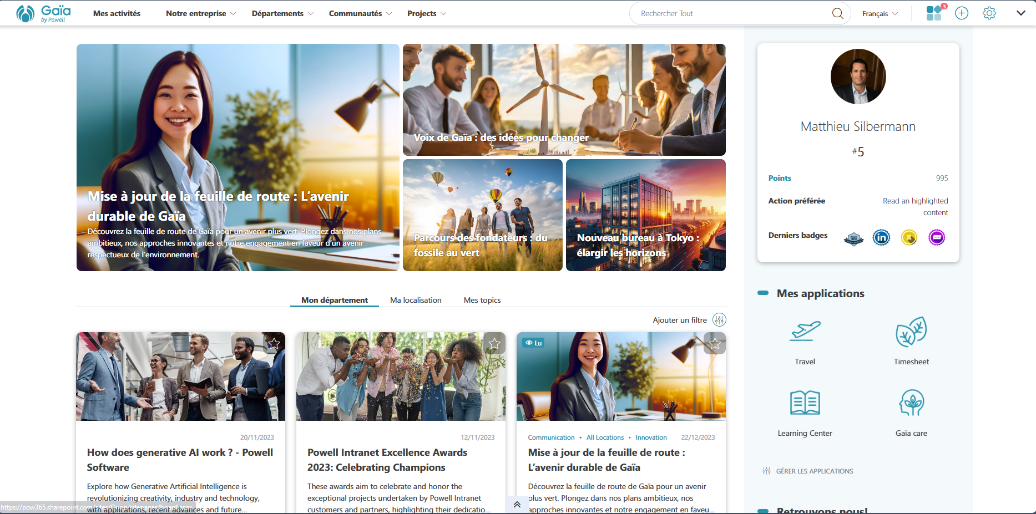
Task: Click the LinkedIn badge under Derniers badges
Action: click(881, 237)
